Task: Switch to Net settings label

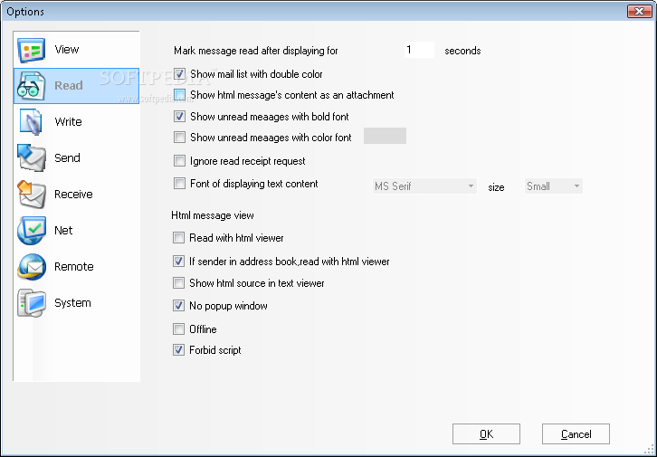Action: [63, 231]
